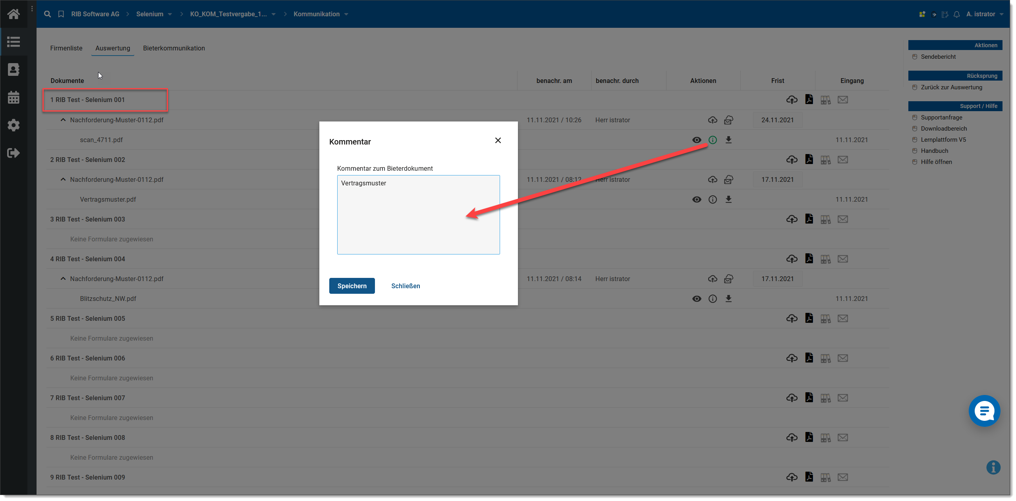Click Schließen in Kommentar dialog
Image resolution: width=1016 pixels, height=501 pixels.
(405, 286)
